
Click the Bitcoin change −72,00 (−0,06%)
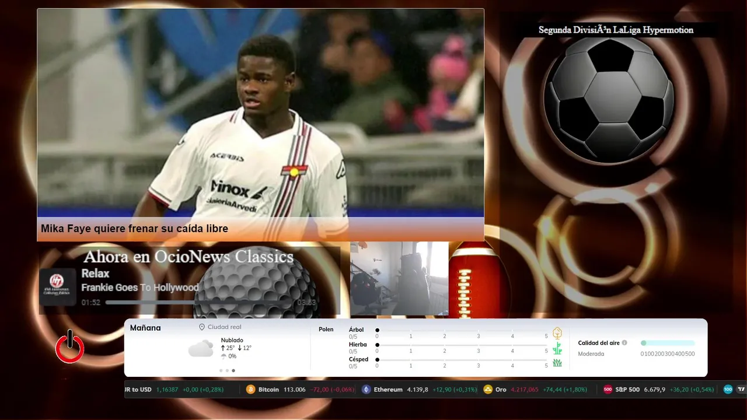pyautogui.click(x=332, y=390)
